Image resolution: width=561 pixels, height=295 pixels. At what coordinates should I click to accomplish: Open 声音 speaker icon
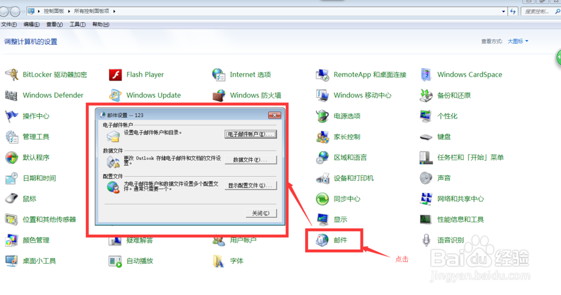[x=426, y=178]
